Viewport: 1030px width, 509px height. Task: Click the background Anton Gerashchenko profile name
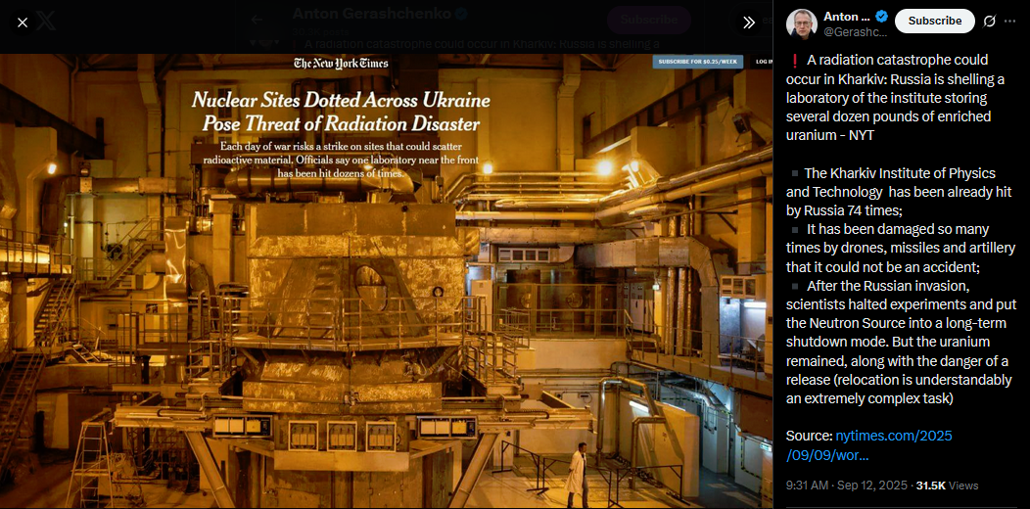pos(372,13)
